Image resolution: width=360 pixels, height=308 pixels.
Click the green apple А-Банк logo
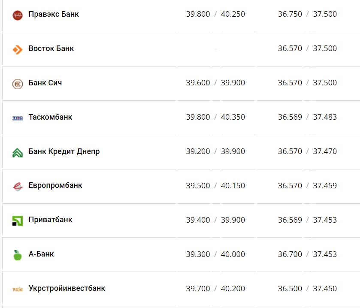point(17,255)
